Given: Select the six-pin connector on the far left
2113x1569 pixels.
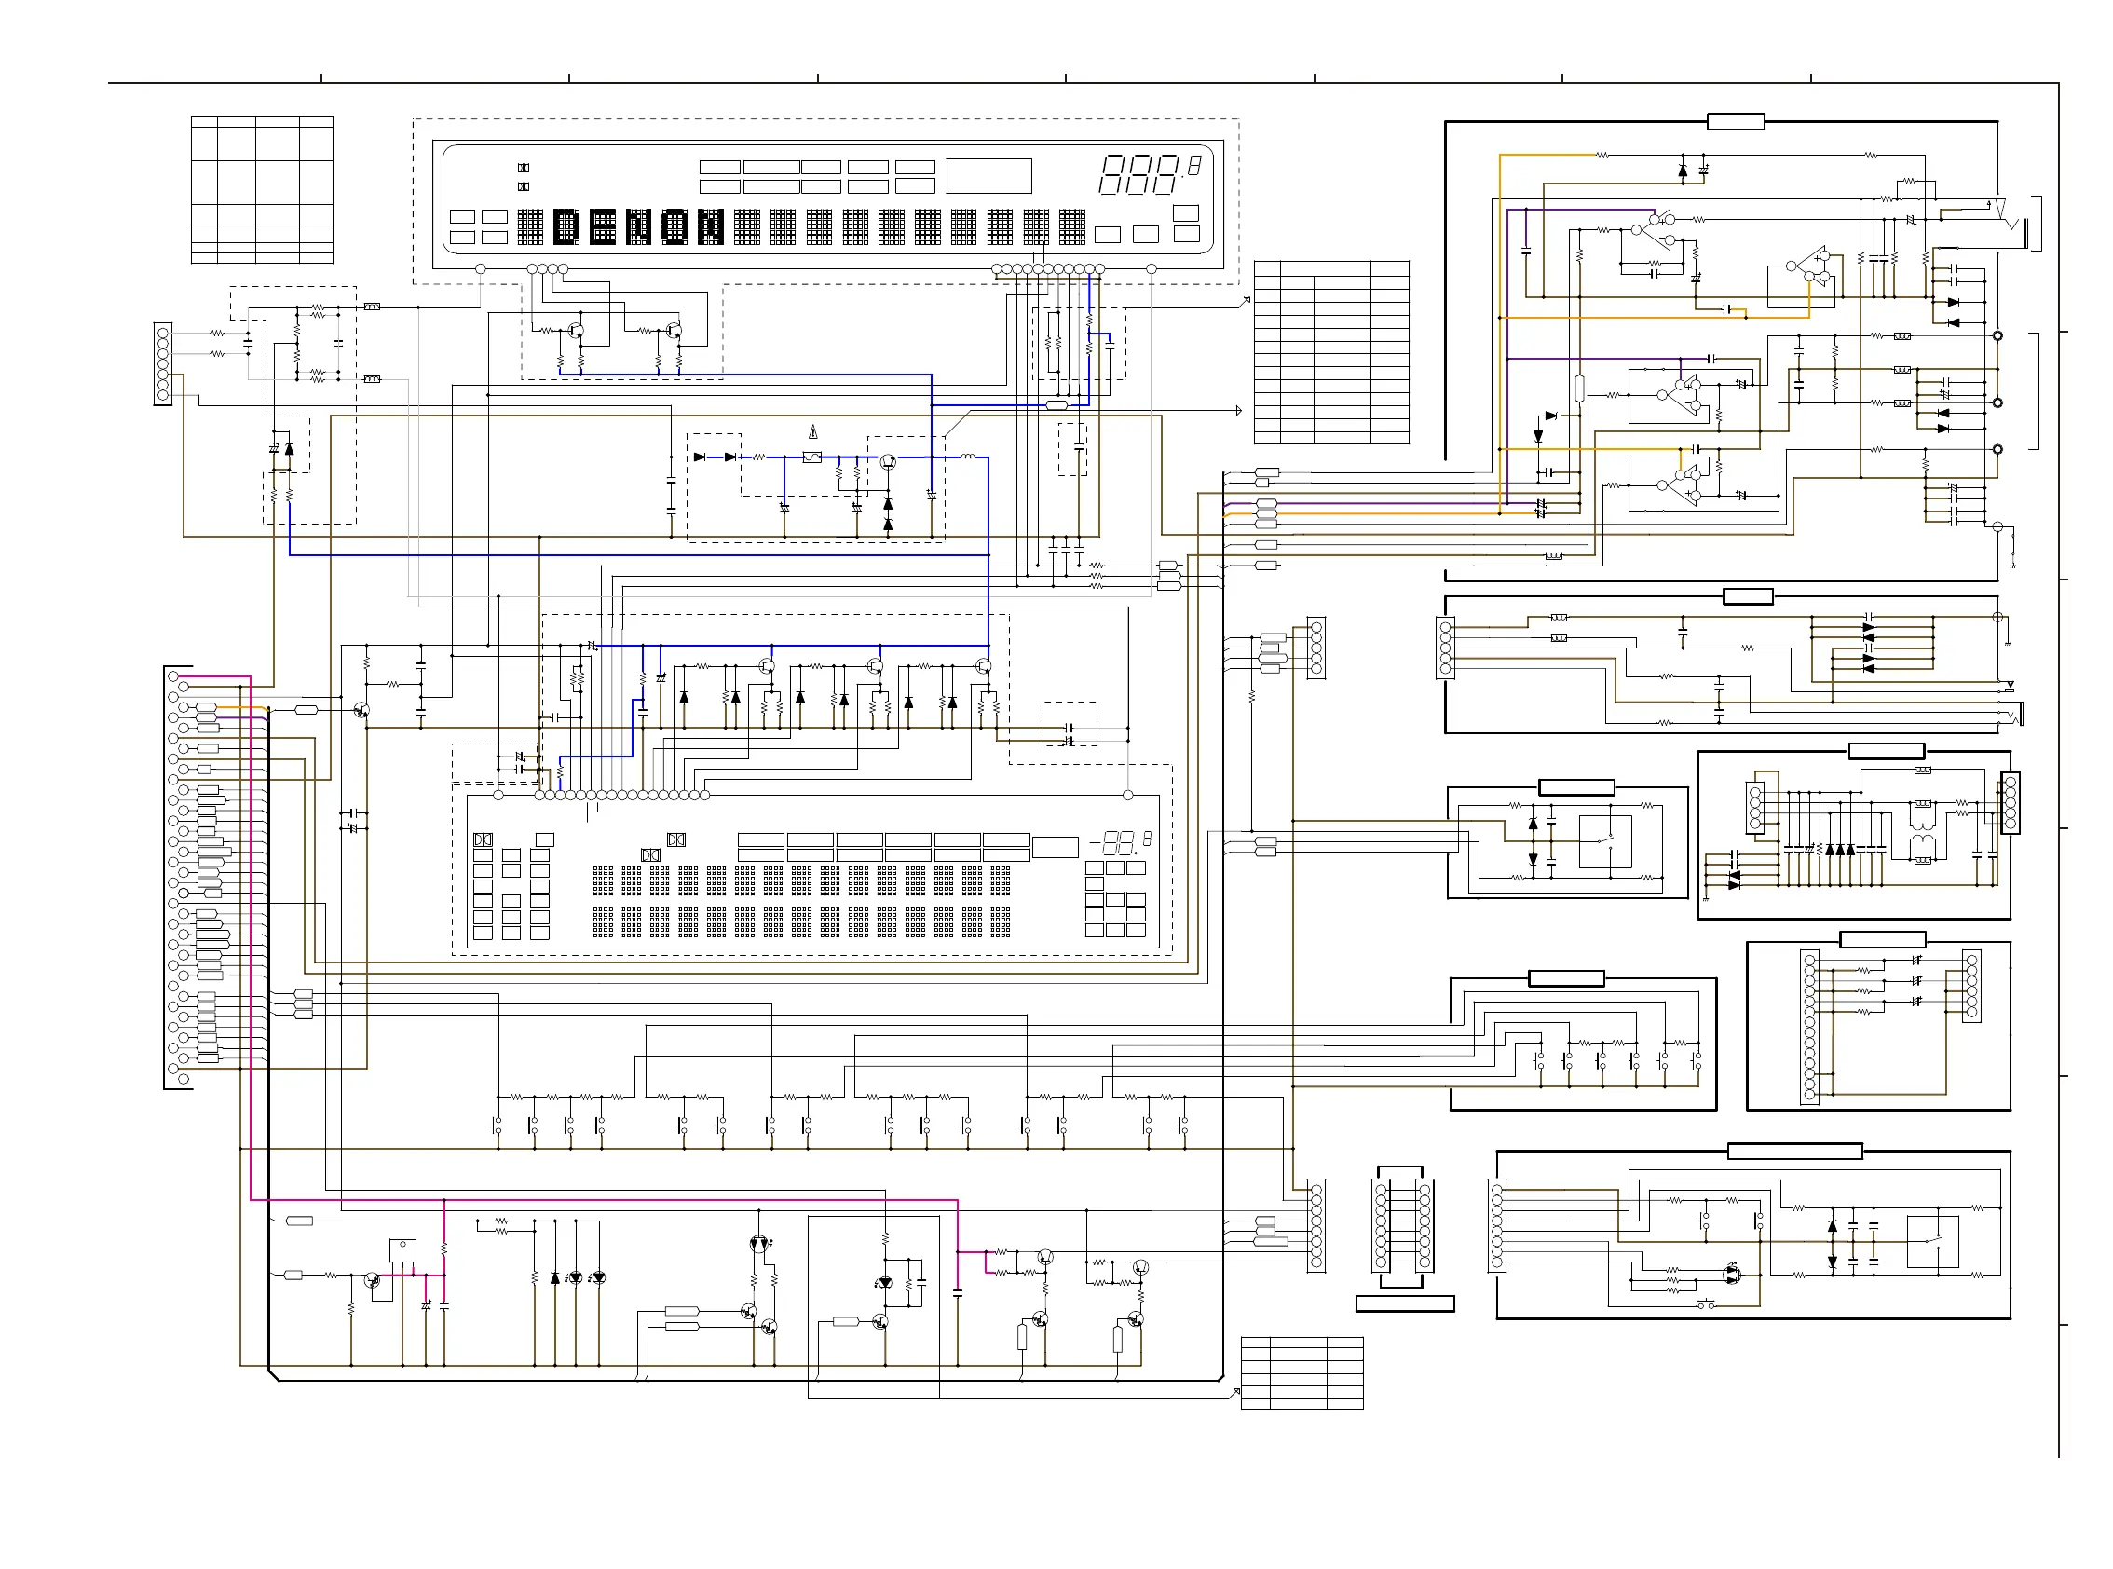Looking at the screenshot, I should coord(163,363).
